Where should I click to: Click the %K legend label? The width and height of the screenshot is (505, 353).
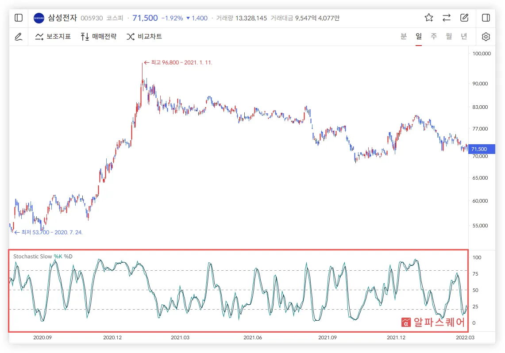[x=58, y=257]
